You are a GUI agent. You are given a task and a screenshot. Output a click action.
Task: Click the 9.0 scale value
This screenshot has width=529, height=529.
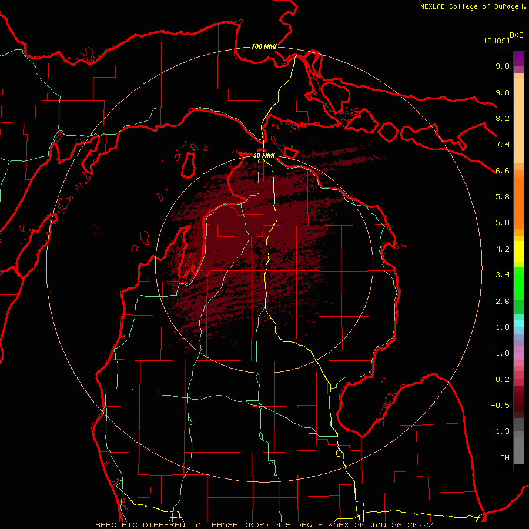[x=503, y=92]
